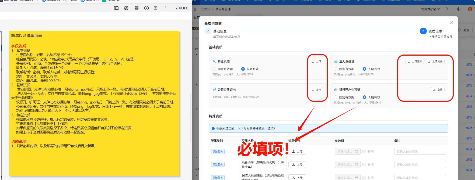The image size is (475, 180).
Task: Click the info circle icon in Axure toolbar
Action: point(146,8)
